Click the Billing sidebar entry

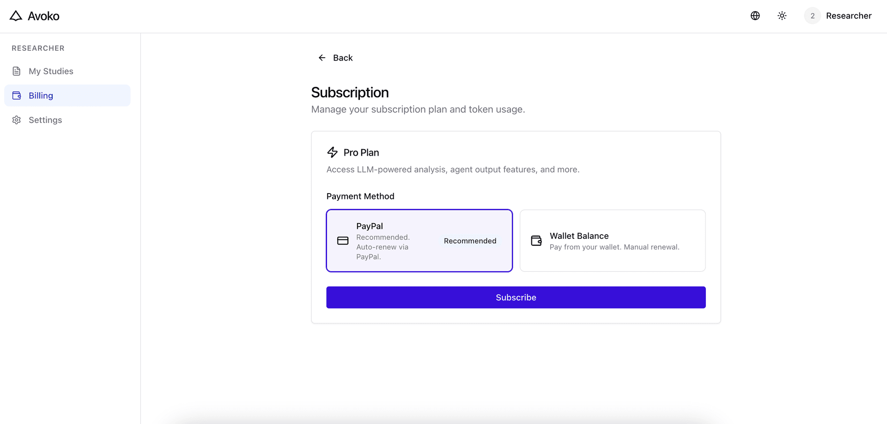click(x=42, y=95)
